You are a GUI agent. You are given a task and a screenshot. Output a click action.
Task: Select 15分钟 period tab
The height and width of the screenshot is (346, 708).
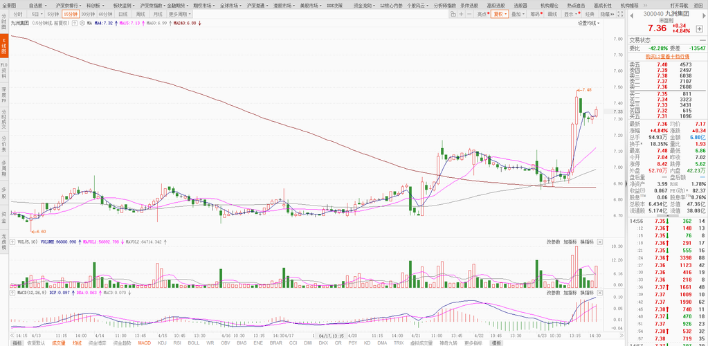point(71,14)
